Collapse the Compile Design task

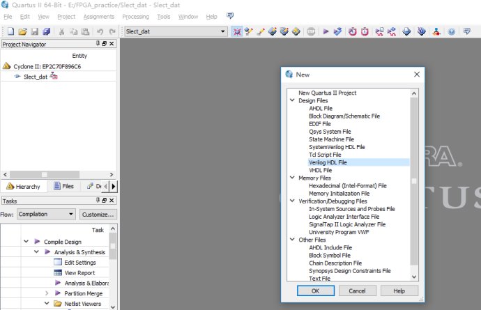(26, 242)
